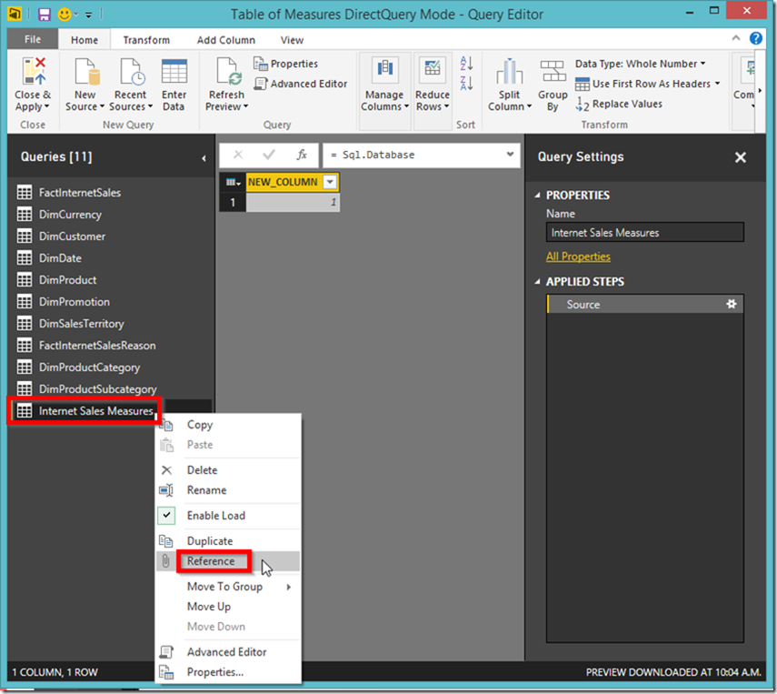
Task: Choose Reference in the context menu
Action: pos(228,561)
